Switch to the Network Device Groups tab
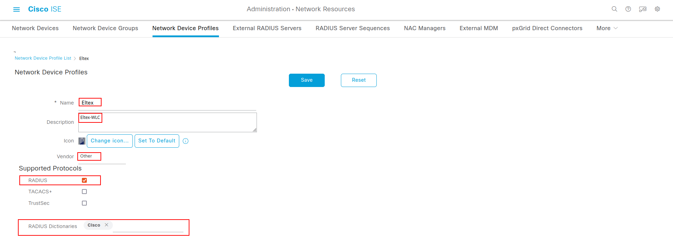This screenshot has height=241, width=673. tap(105, 28)
